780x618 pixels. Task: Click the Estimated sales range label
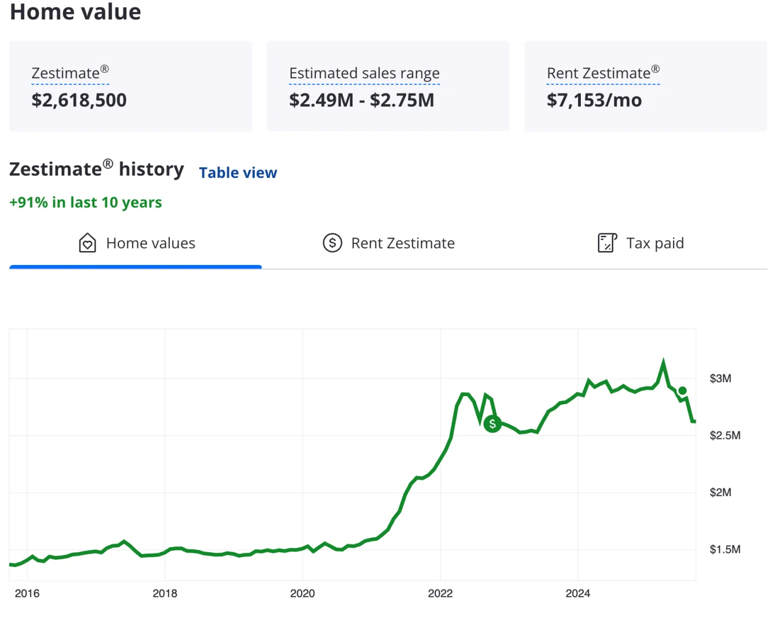(x=364, y=73)
